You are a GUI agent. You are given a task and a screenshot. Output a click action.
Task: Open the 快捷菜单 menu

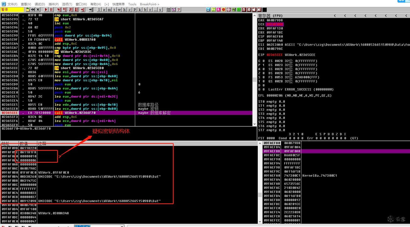coord(119,4)
